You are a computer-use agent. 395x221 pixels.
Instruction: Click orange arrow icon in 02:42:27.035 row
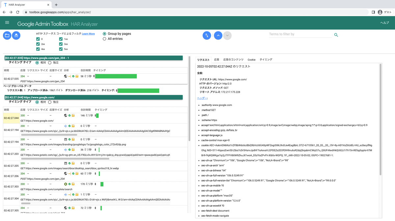69,76
